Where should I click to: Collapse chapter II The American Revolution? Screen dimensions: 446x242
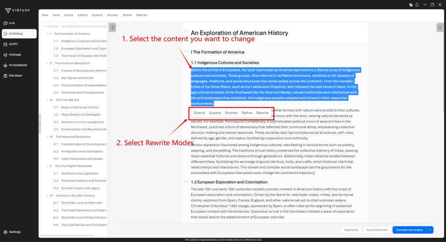[47, 63]
